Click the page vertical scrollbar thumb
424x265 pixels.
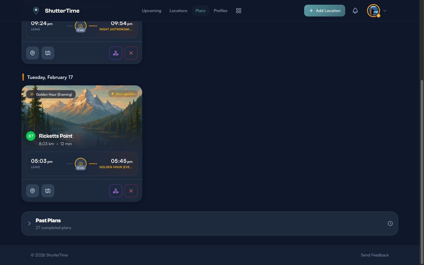(422, 172)
